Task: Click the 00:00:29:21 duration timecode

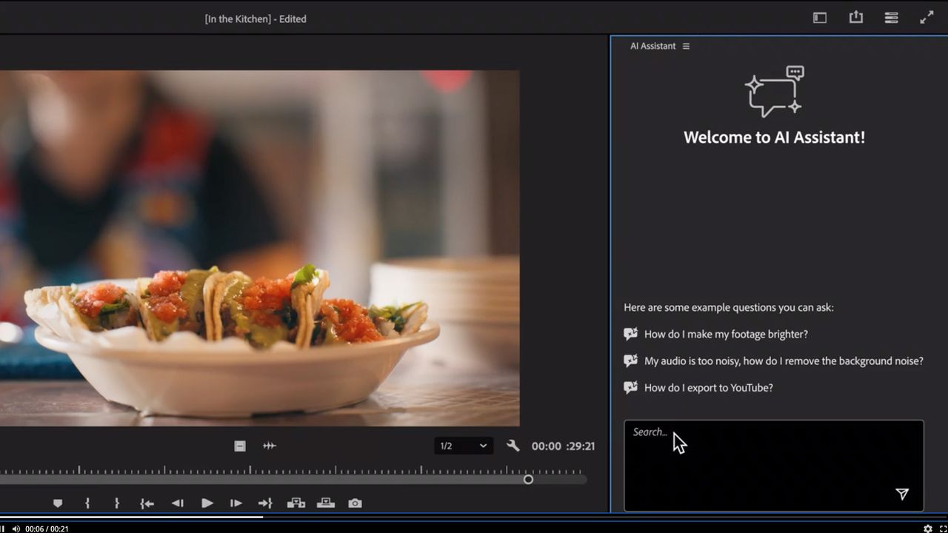Action: click(x=563, y=446)
